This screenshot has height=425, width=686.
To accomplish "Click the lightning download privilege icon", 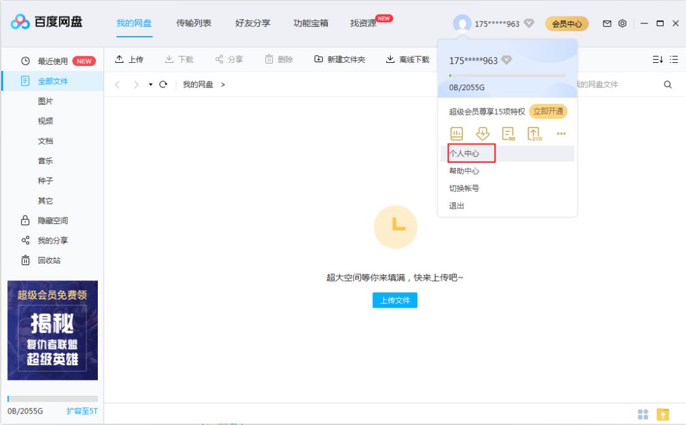I will coord(483,133).
